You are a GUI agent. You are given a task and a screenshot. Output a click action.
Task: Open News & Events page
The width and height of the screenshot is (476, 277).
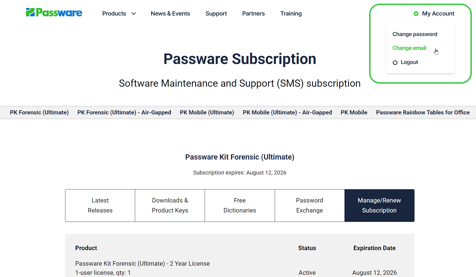(170, 14)
